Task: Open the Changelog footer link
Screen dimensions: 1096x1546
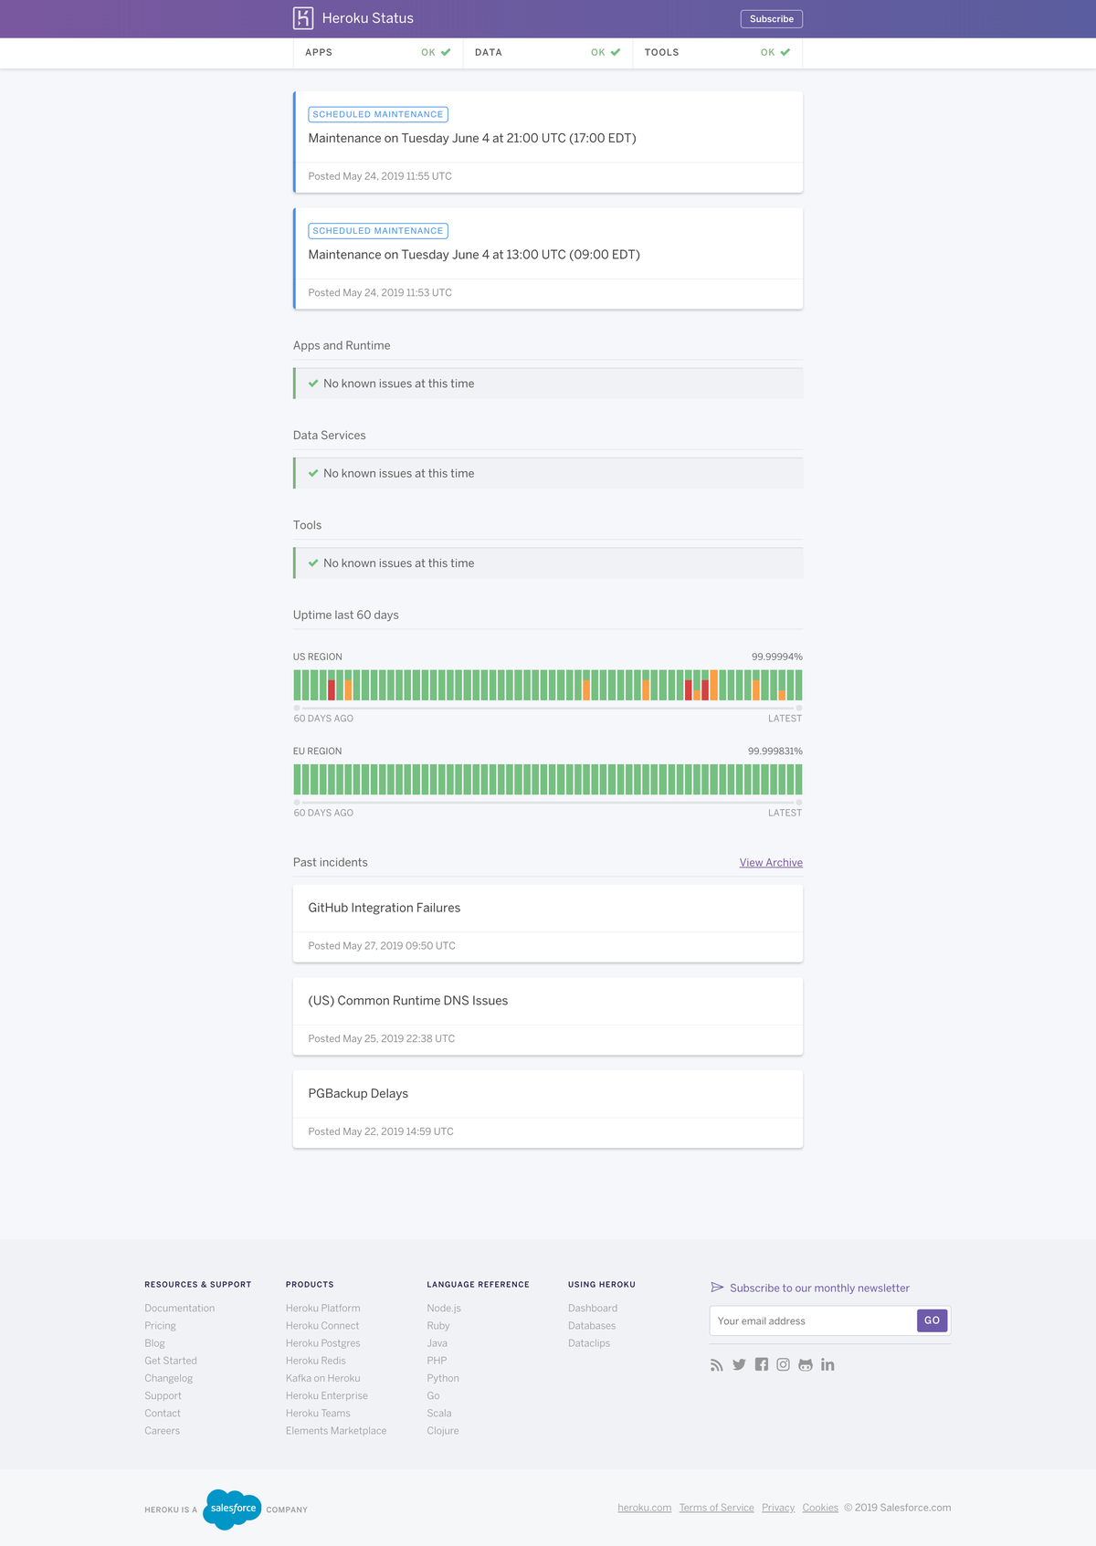Action: click(x=168, y=1379)
